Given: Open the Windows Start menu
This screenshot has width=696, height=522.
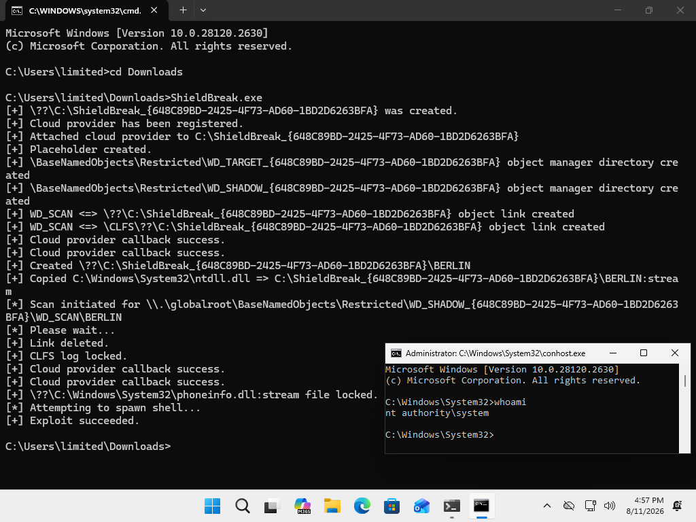Looking at the screenshot, I should tap(212, 506).
